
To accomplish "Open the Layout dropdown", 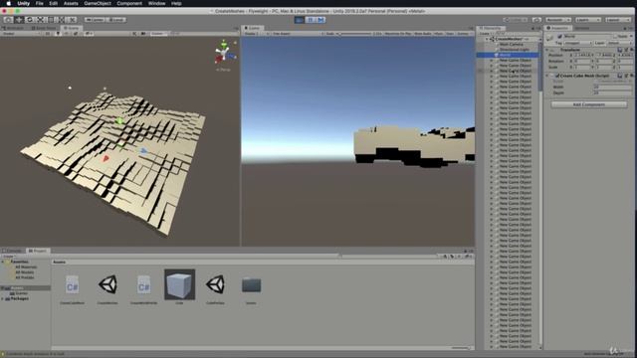I will tap(618, 20).
